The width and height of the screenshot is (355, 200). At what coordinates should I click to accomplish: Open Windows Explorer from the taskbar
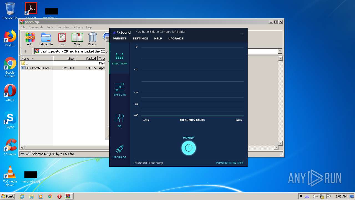pyautogui.click(x=31, y=196)
